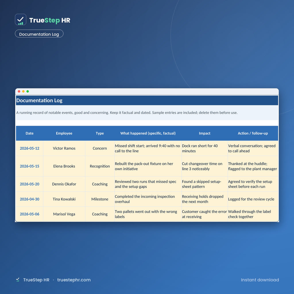The height and width of the screenshot is (294, 294).
Task: Select the Dennis Okafor employee cell
Action: click(x=64, y=184)
